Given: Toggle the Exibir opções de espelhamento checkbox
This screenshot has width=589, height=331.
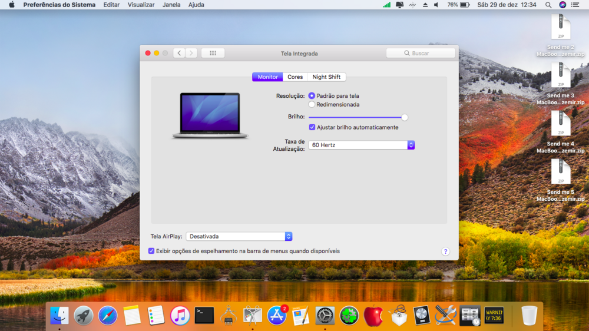Looking at the screenshot, I should tap(151, 251).
